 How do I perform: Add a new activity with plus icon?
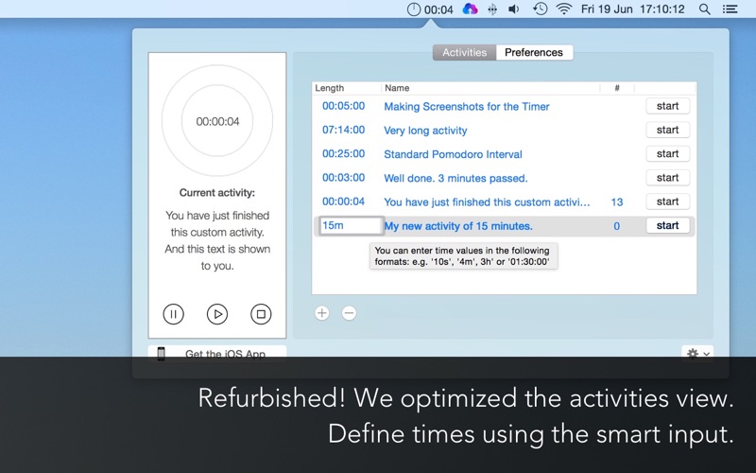coord(322,313)
